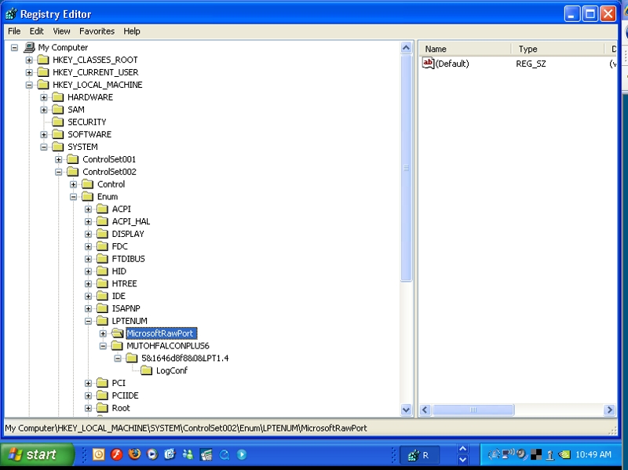Collapse the LPTENUM key
The height and width of the screenshot is (470, 628).
coord(89,321)
